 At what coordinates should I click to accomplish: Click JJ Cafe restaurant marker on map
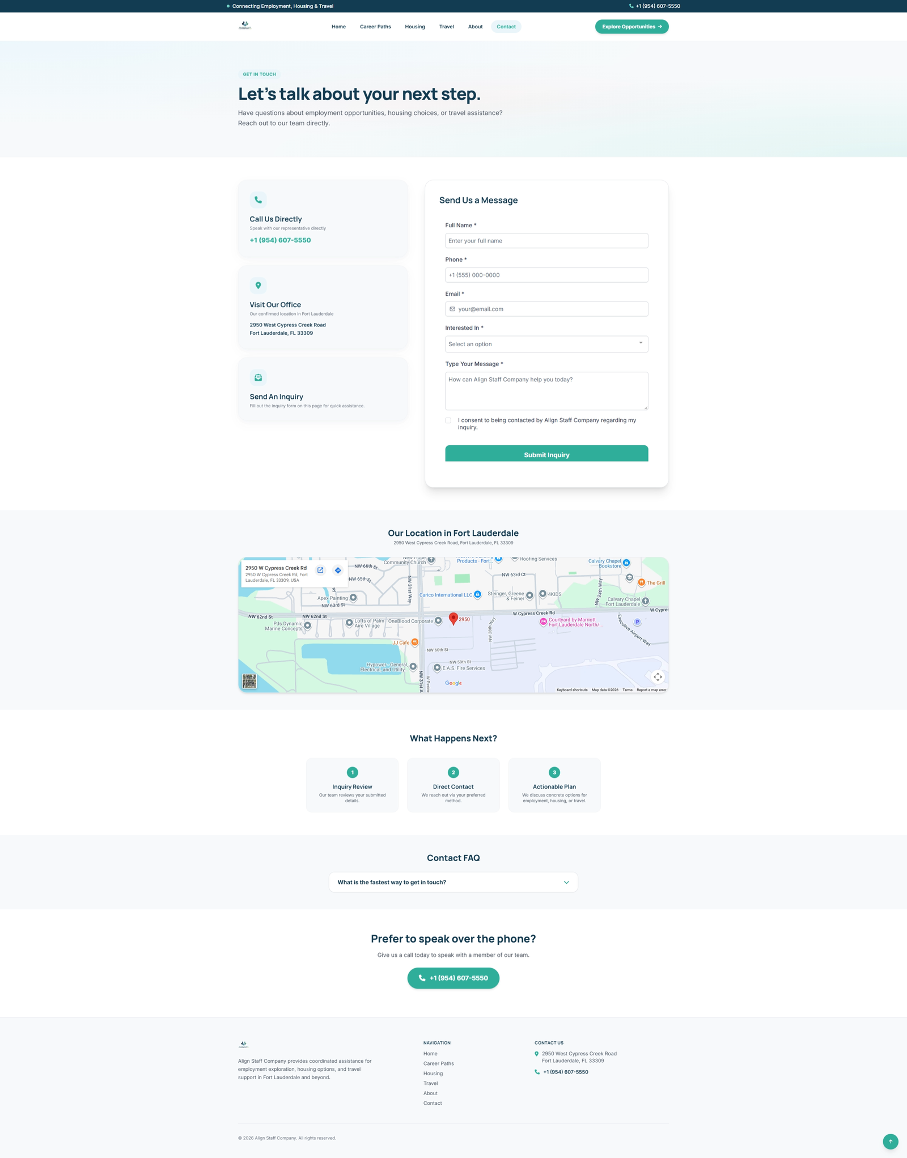[415, 642]
